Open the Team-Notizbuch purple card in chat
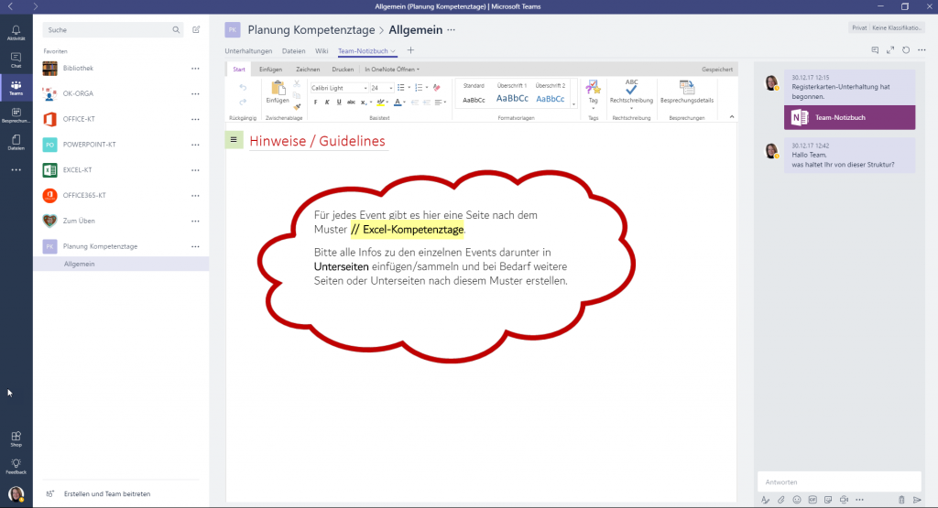938x508 pixels. pyautogui.click(x=849, y=118)
